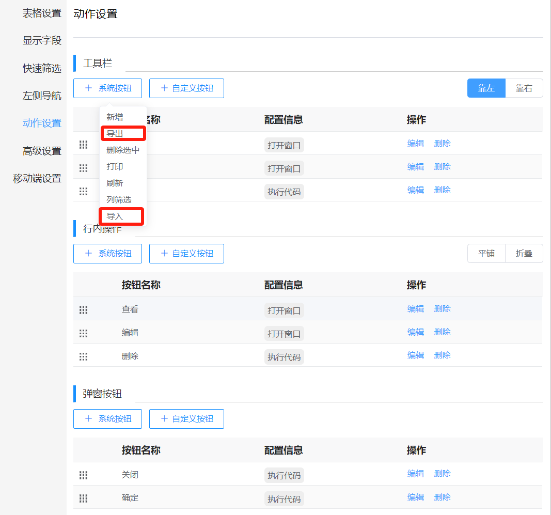Image resolution: width=551 pixels, height=515 pixels.
Task: Switch row actions to 平铺 mode
Action: (486, 254)
